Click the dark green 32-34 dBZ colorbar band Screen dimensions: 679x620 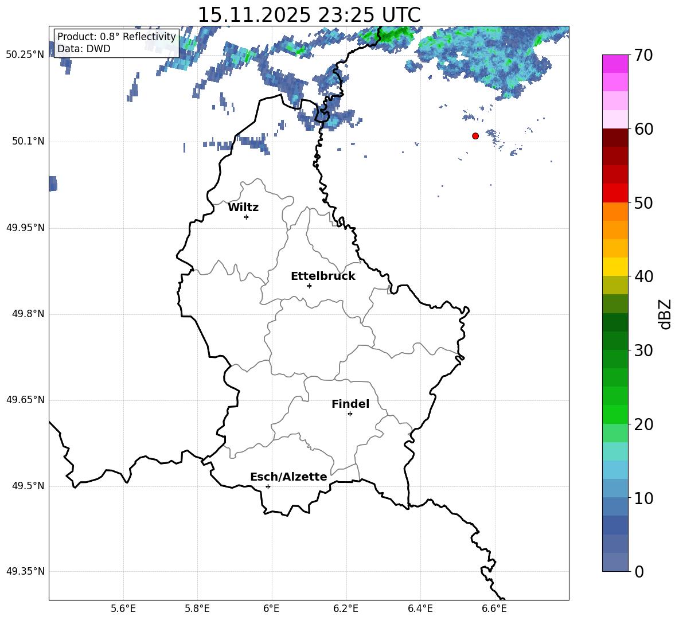pos(615,322)
